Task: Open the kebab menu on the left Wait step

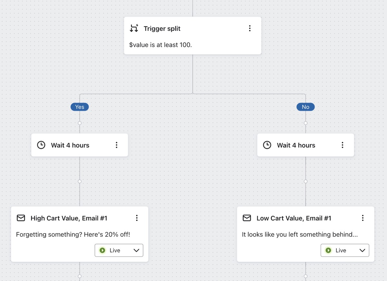Action: point(116,145)
